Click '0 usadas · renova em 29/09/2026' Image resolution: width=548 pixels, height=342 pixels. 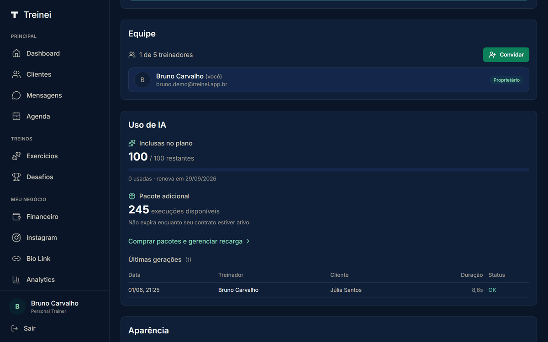coord(172,179)
